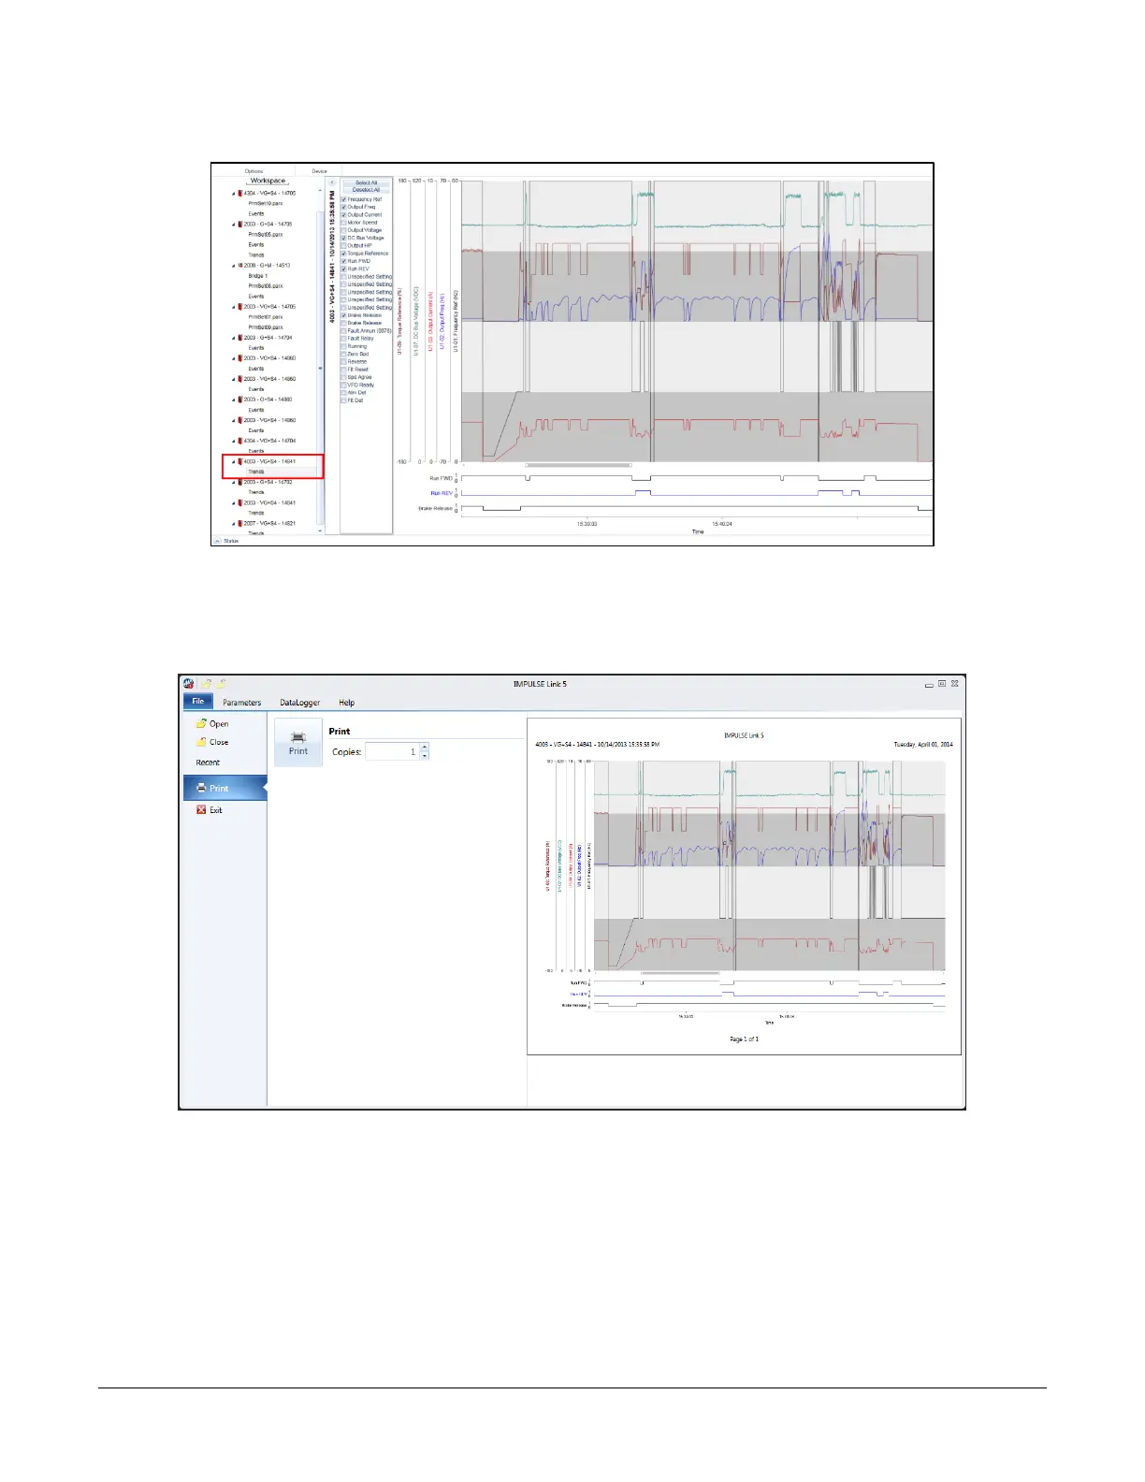Expand the Status bar chevron

pos(218,541)
